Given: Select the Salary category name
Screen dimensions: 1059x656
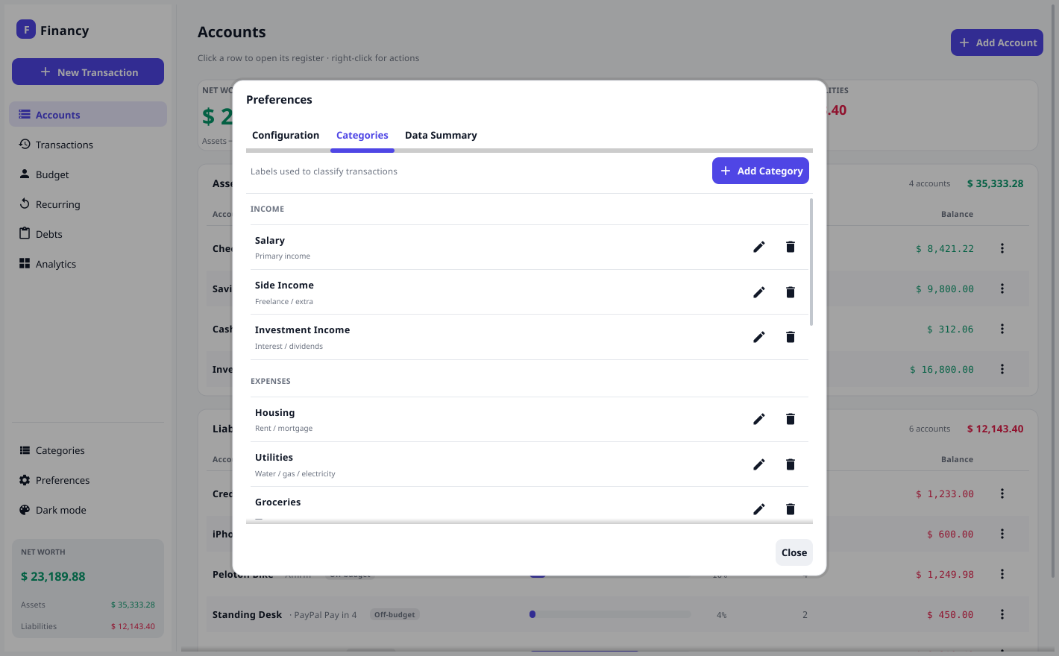Looking at the screenshot, I should [270, 240].
